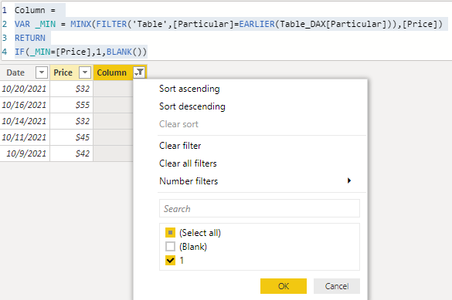Click the VAR _MIN formula line
Screen dimensions: 452x300
[228, 24]
